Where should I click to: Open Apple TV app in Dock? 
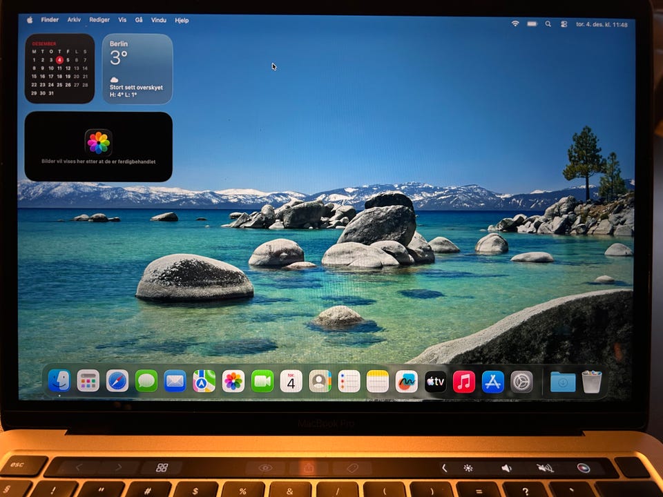coord(435,382)
